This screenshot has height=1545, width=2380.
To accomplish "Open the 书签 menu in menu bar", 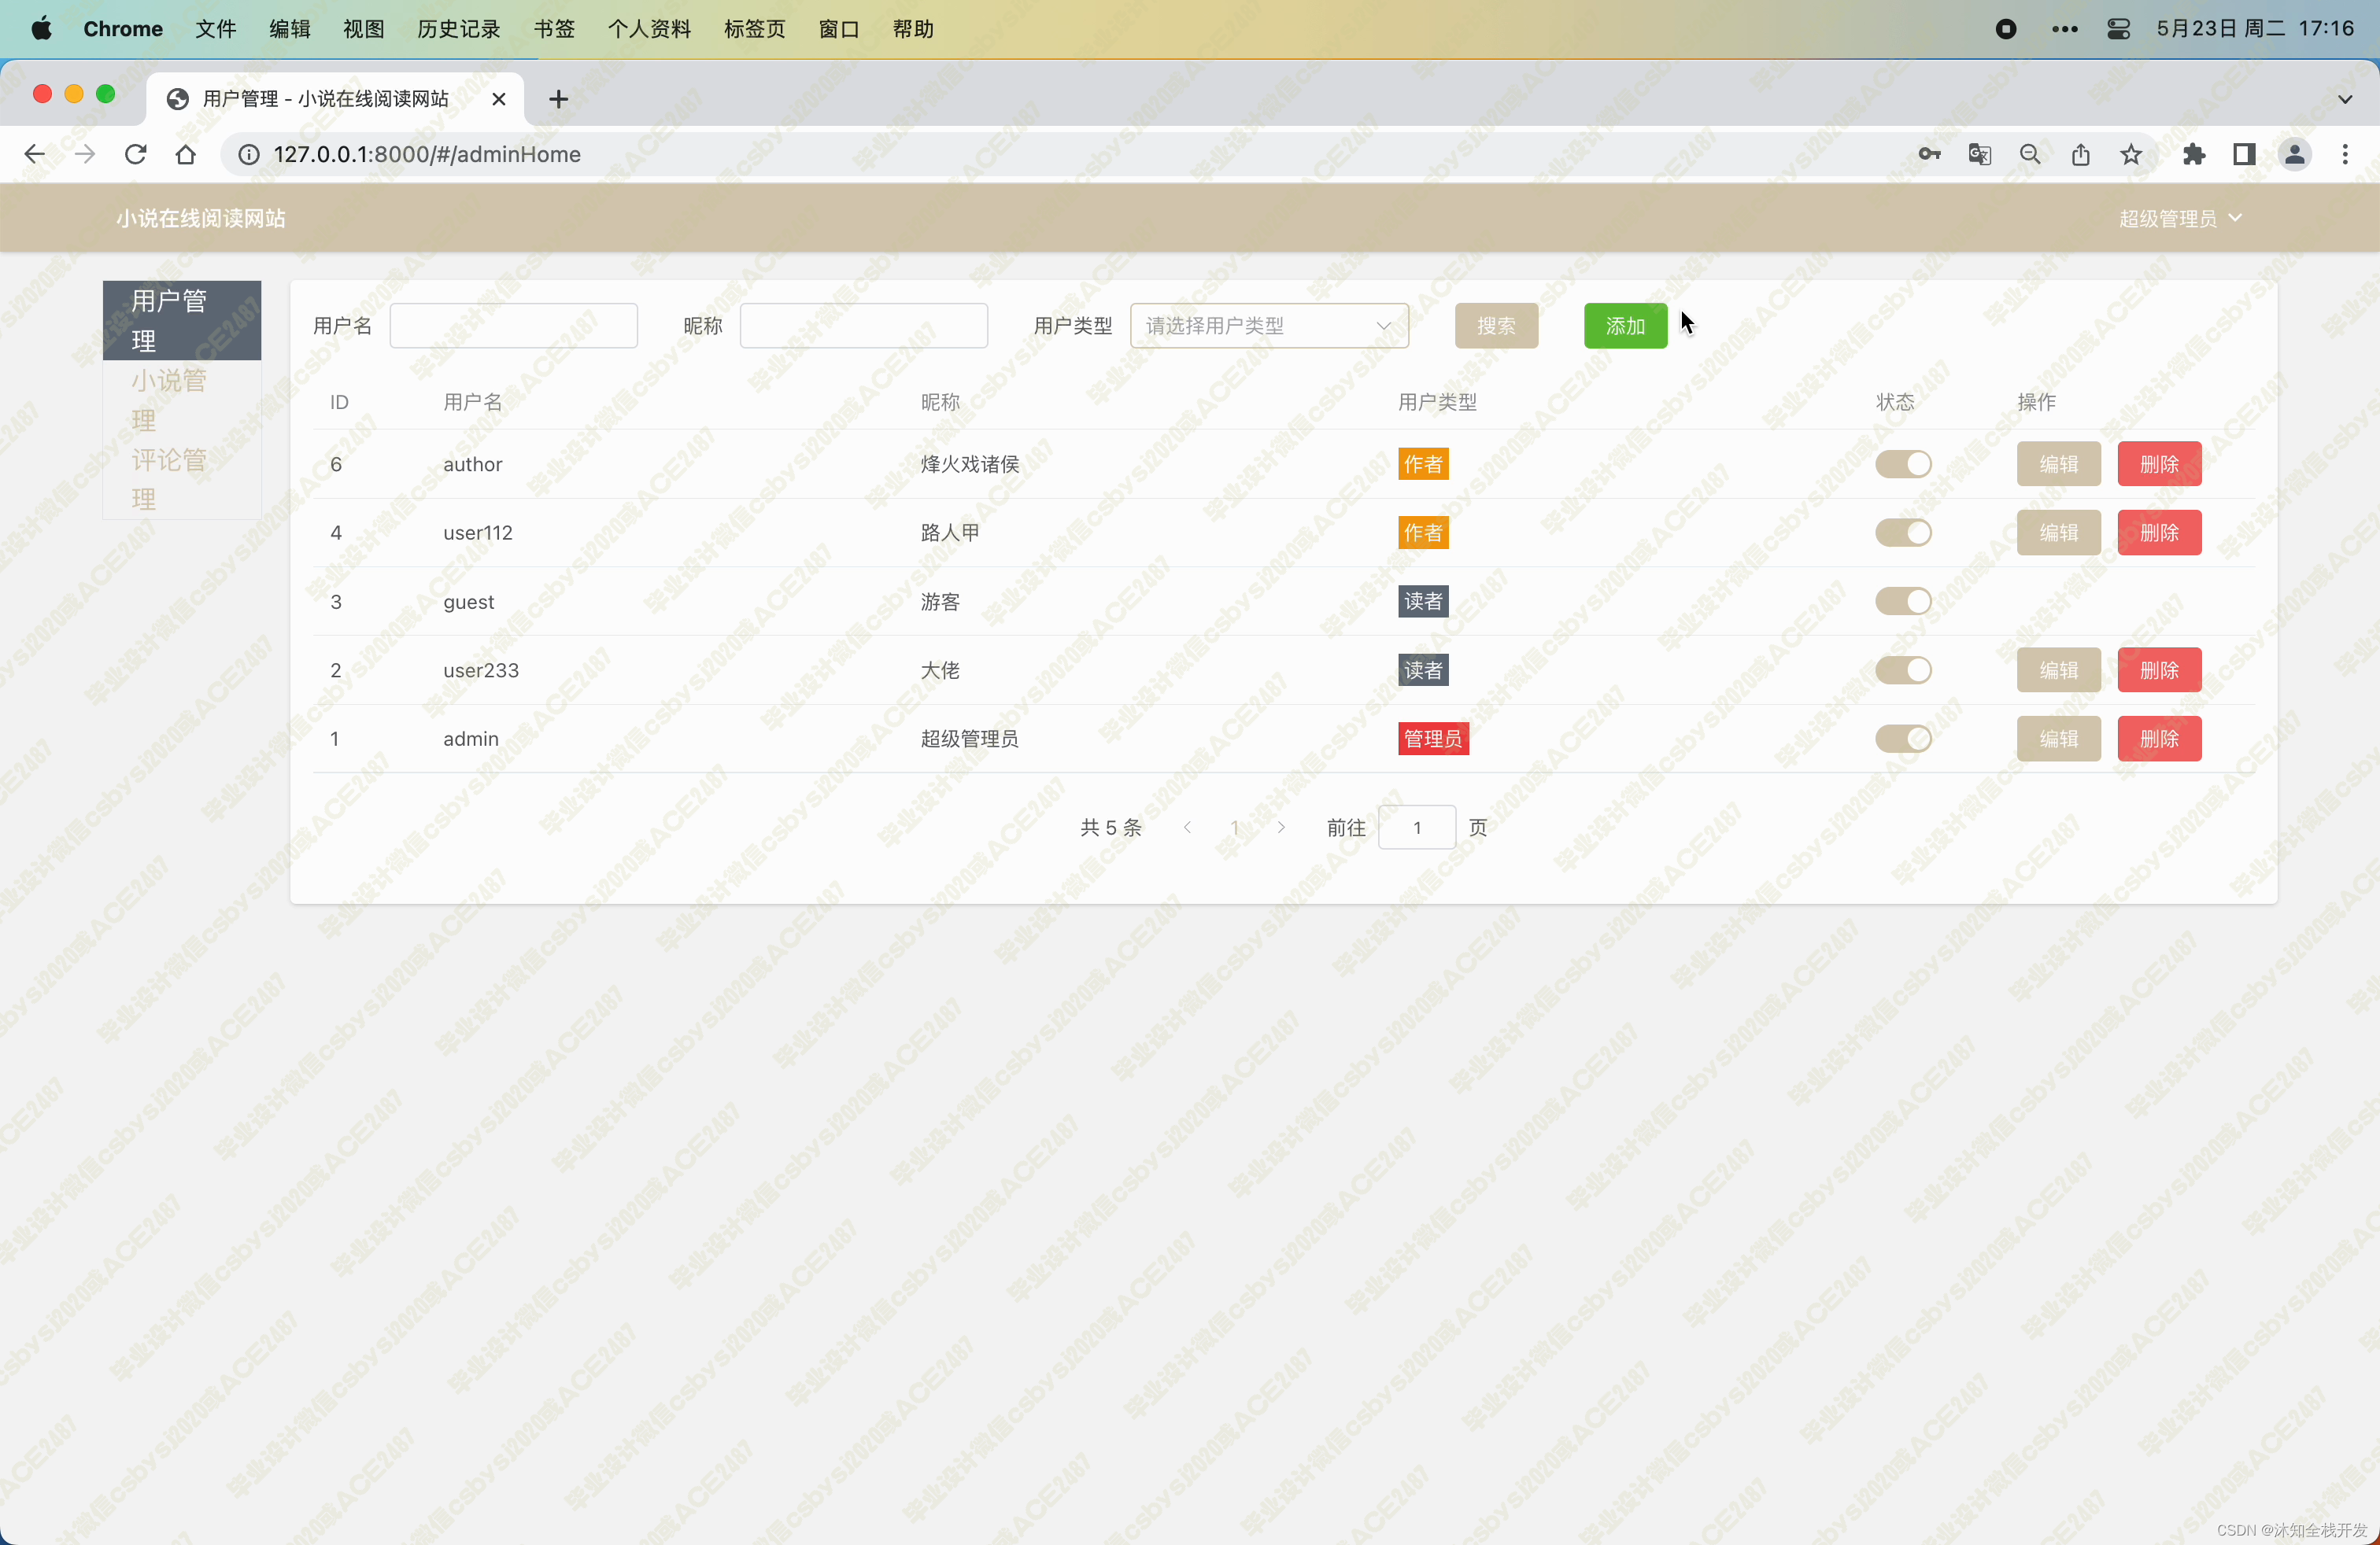I will pyautogui.click(x=553, y=29).
